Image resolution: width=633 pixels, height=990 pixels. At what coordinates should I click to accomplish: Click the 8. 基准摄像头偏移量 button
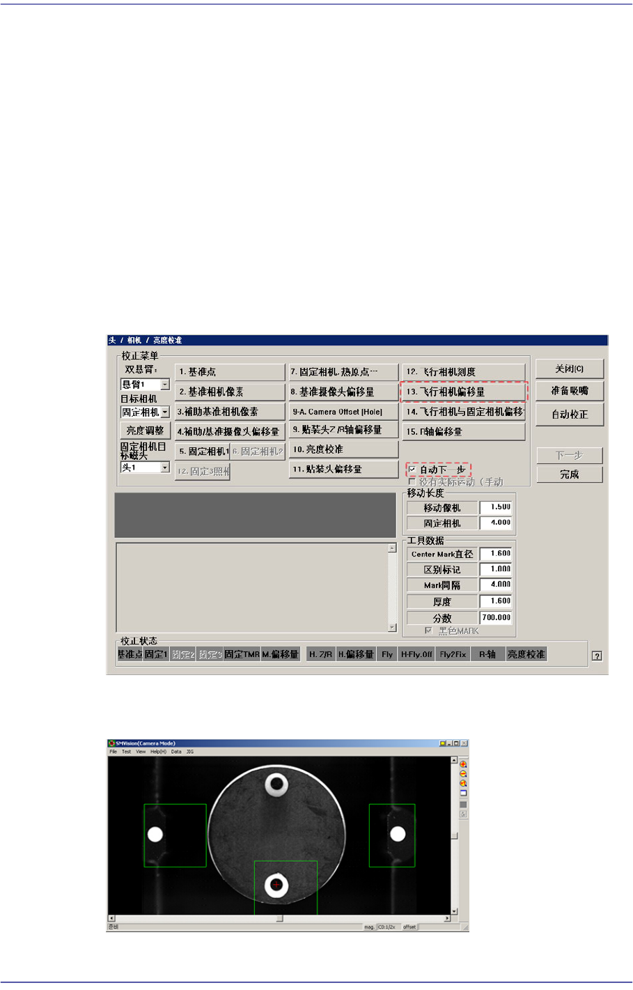(x=343, y=392)
